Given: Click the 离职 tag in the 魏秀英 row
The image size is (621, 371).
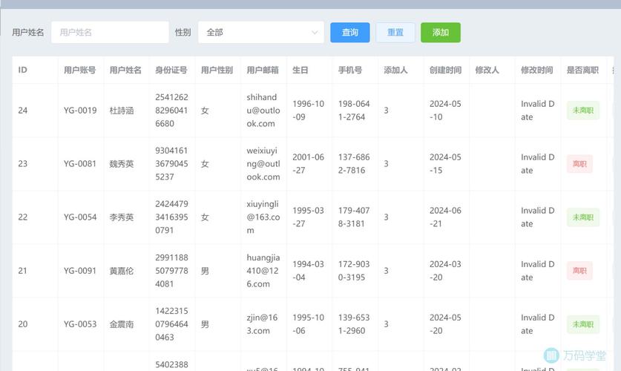Looking at the screenshot, I should point(579,164).
